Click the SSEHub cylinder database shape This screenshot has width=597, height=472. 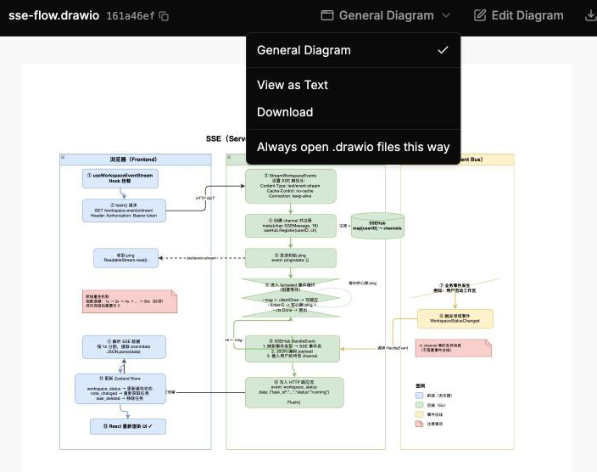click(377, 226)
